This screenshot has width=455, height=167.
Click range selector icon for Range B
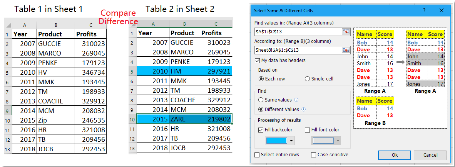tap(345, 50)
